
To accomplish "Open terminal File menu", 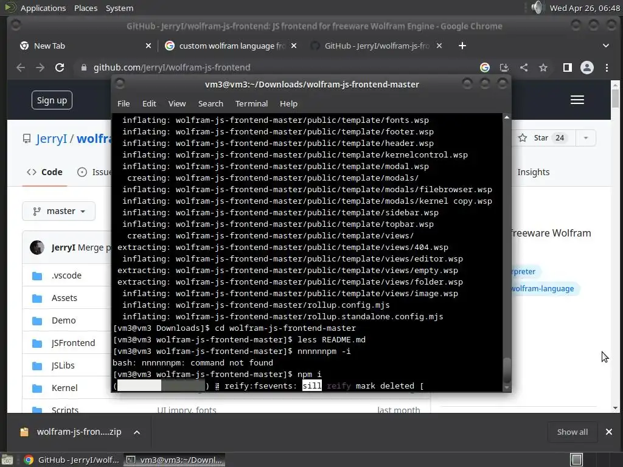I will click(124, 103).
